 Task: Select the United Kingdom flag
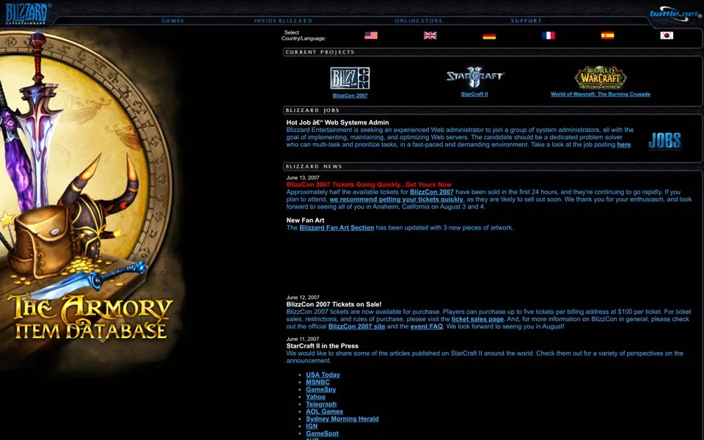point(430,35)
